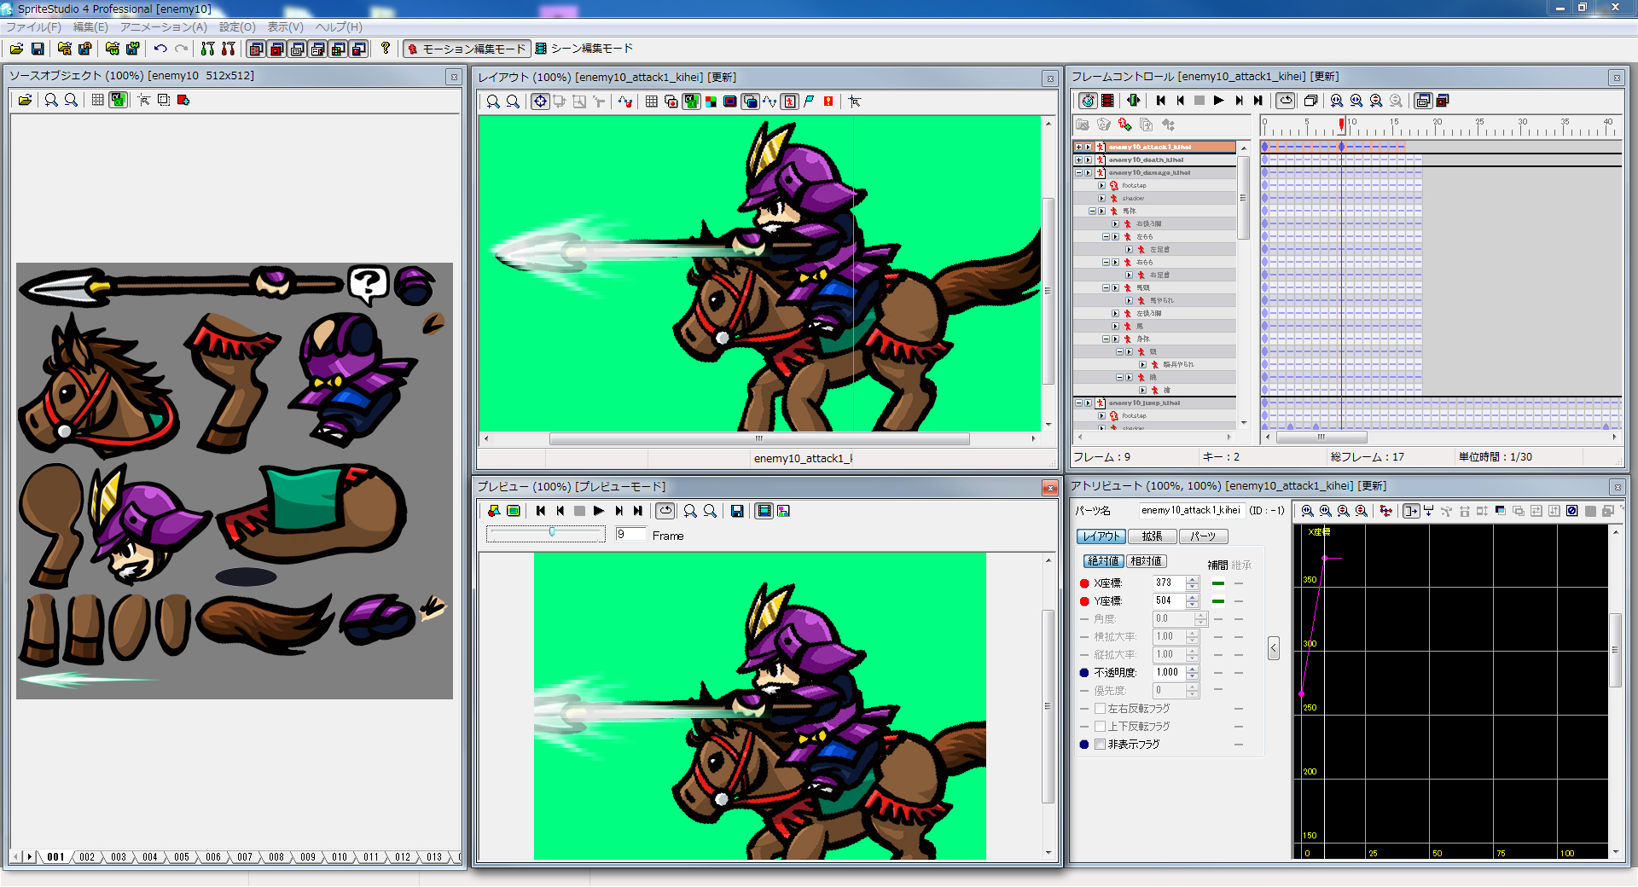The image size is (1638, 887).
Task: Toggle grid display in source object panel
Action: pyautogui.click(x=98, y=100)
